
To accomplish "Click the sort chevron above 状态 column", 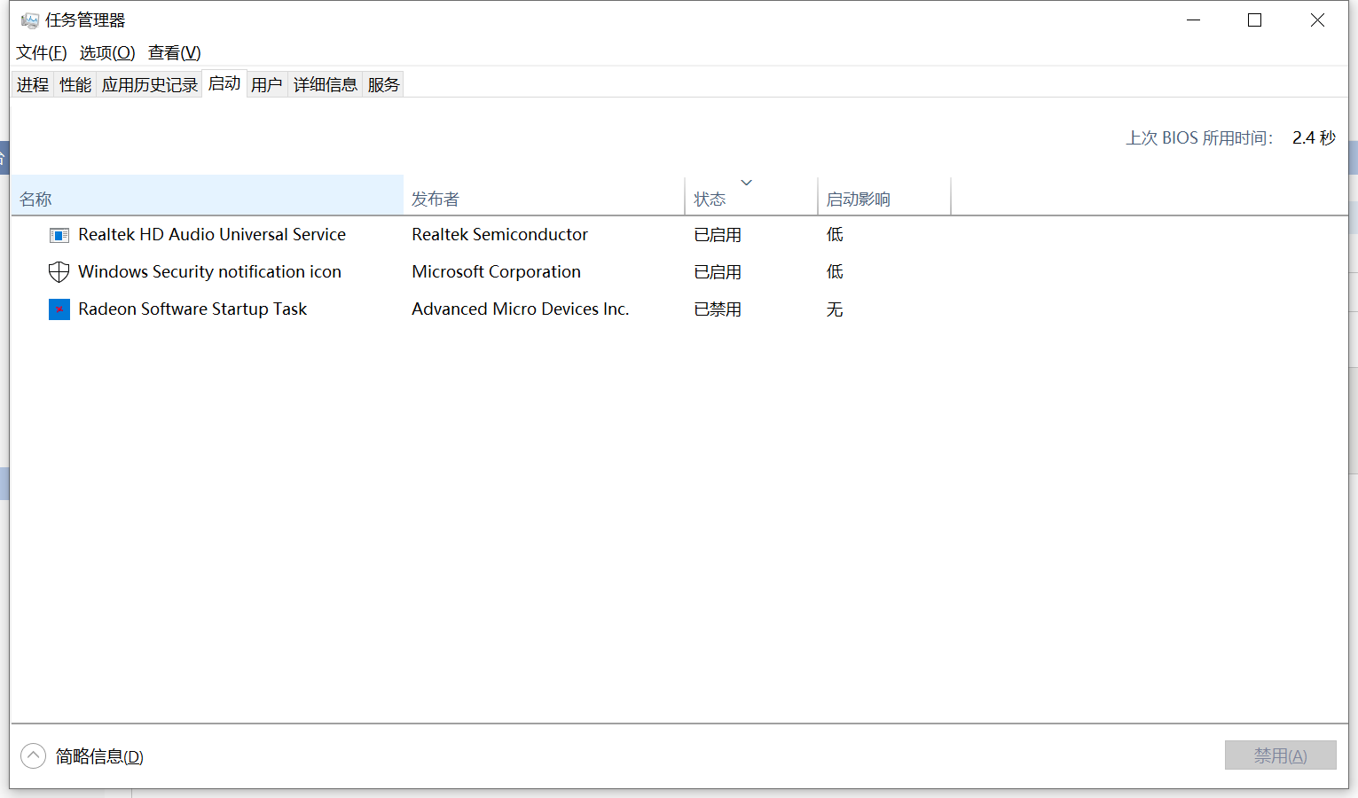I will click(747, 183).
